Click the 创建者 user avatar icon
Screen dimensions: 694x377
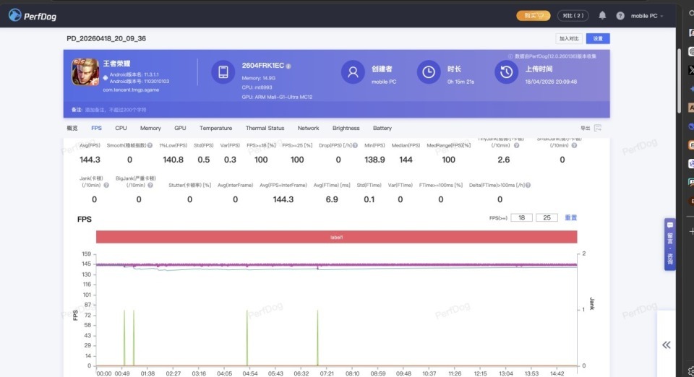pos(353,71)
